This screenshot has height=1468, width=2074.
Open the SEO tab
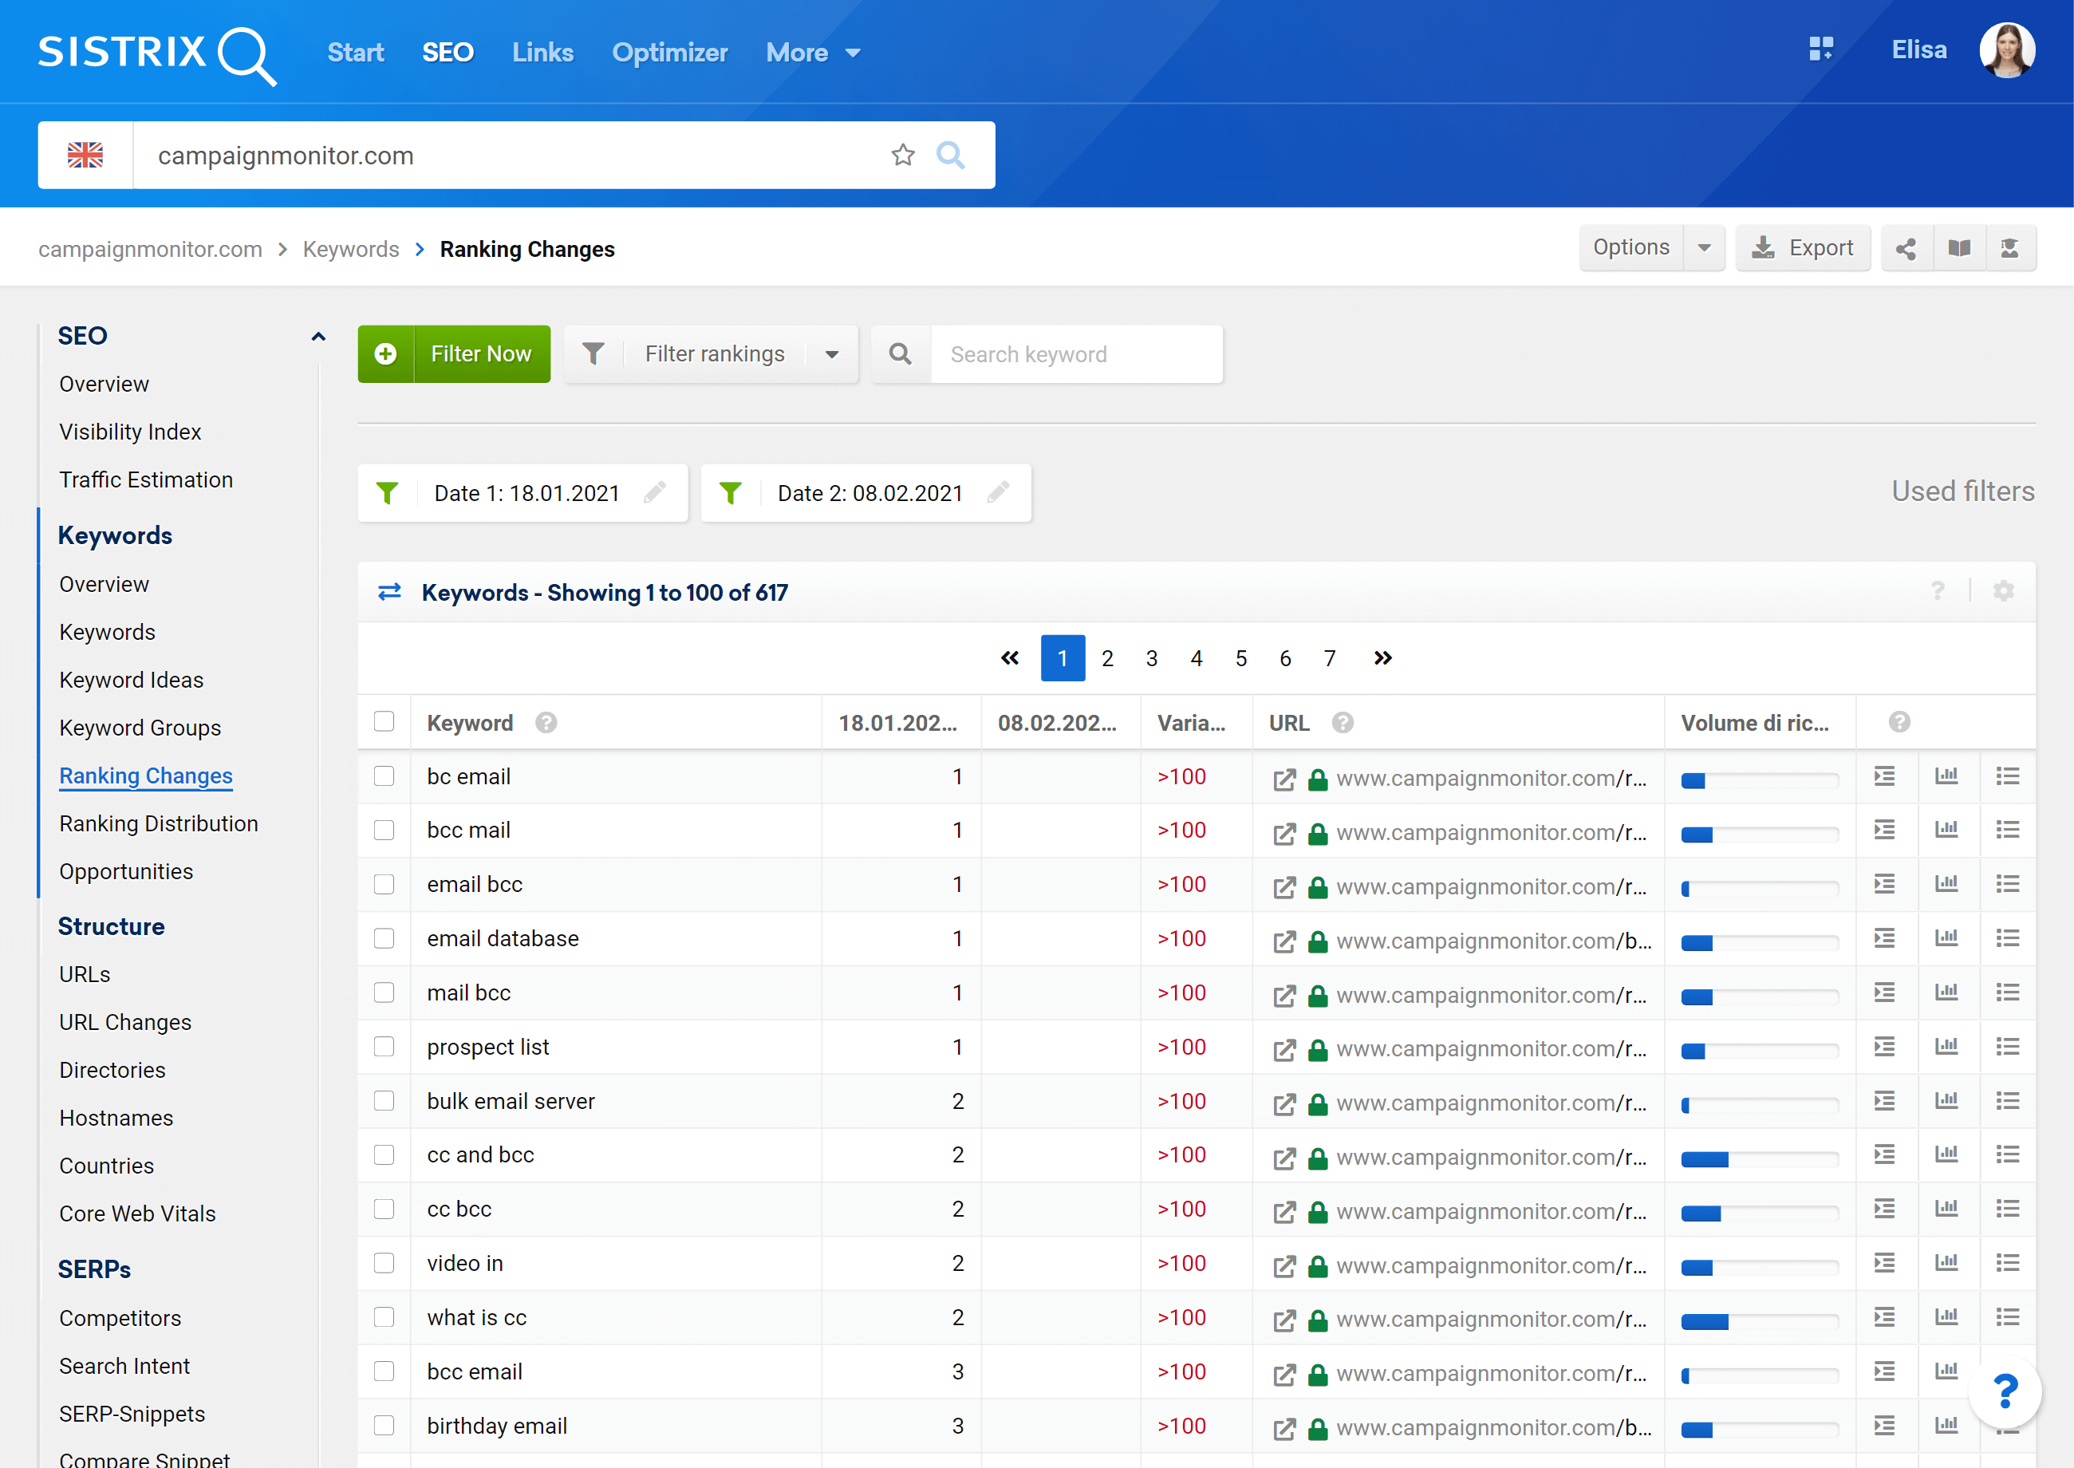point(448,53)
